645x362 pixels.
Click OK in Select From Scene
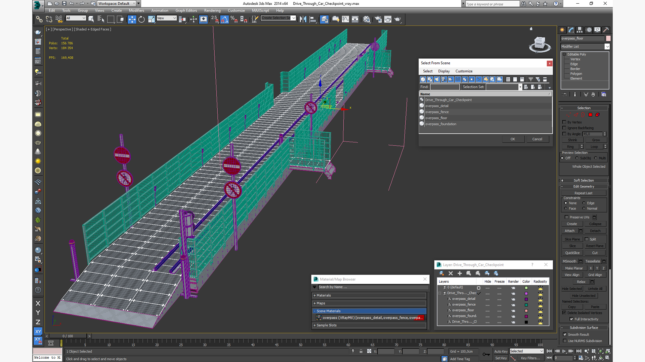pyautogui.click(x=513, y=139)
